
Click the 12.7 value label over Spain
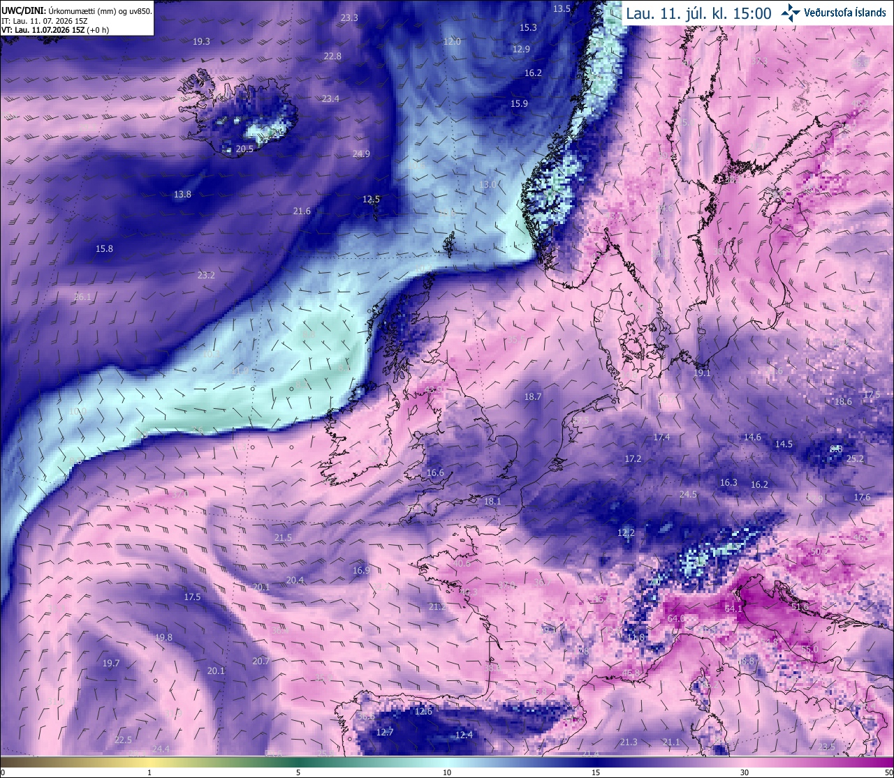coord(385,732)
